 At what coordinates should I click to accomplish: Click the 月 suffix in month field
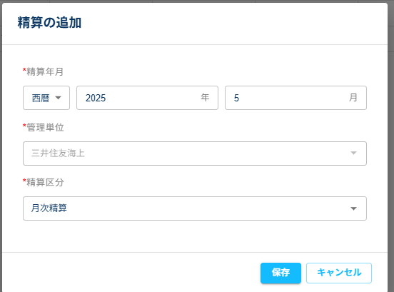point(353,98)
